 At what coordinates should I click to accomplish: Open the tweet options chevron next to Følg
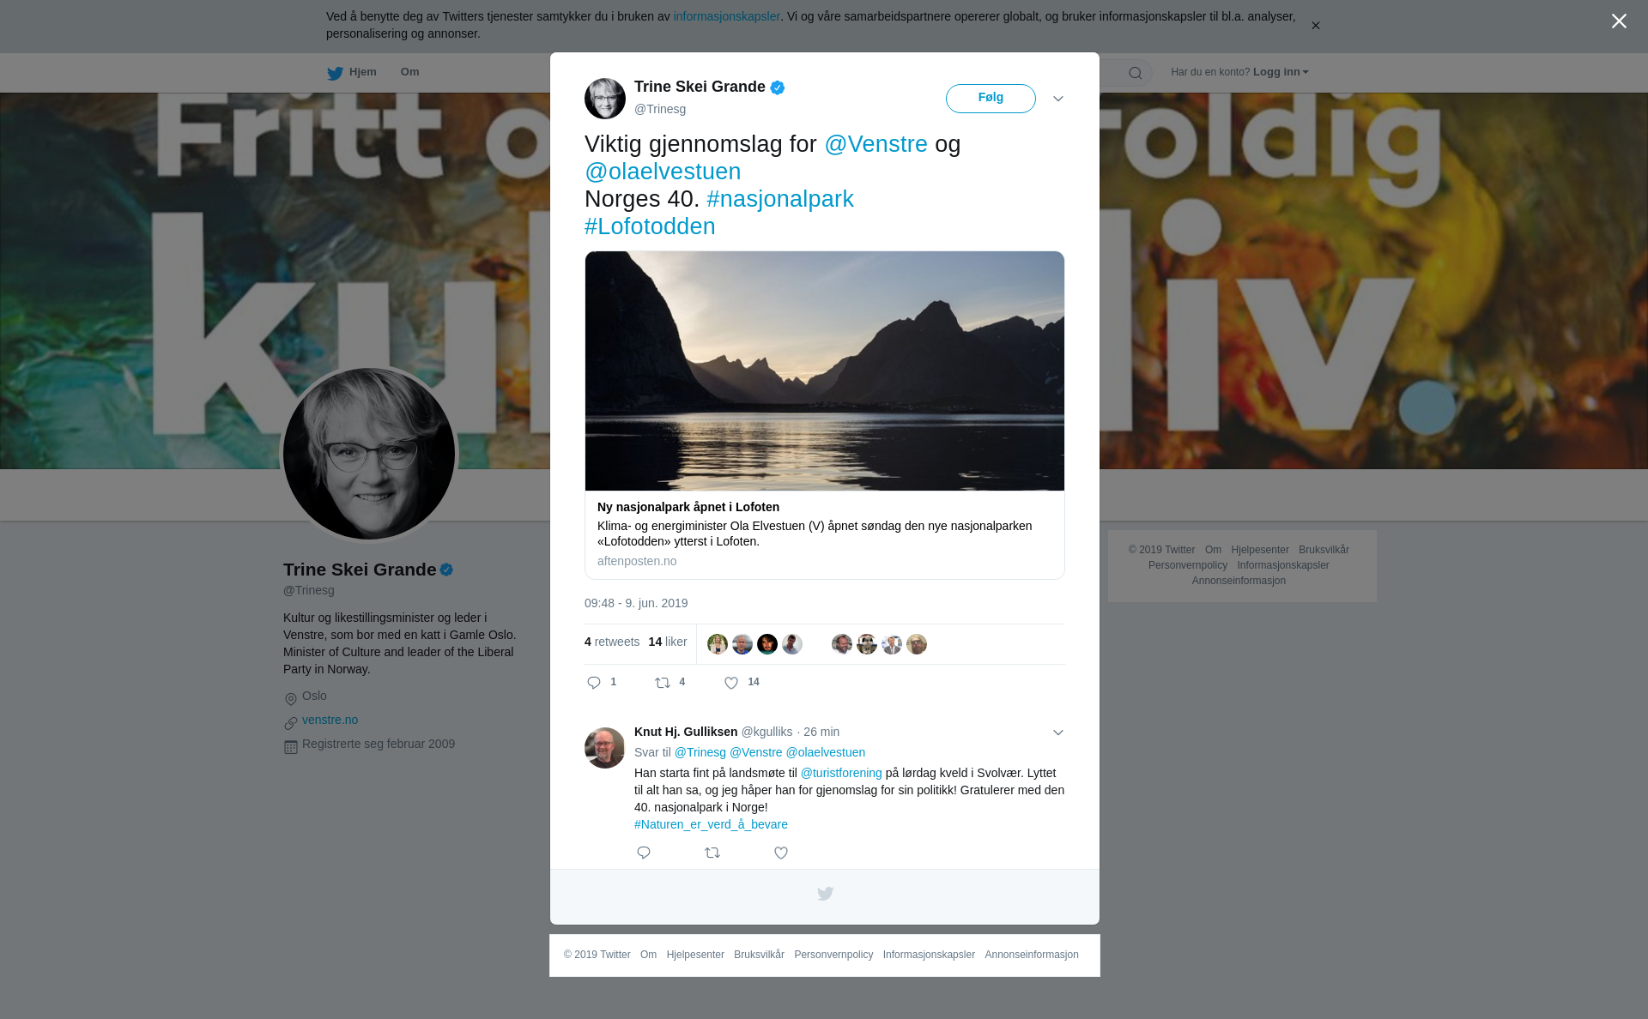pyautogui.click(x=1058, y=99)
